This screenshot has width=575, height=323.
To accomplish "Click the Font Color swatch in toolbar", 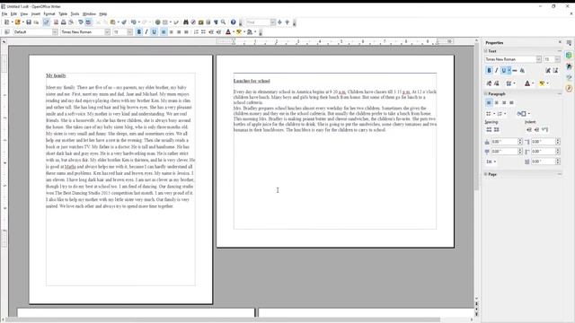I will pos(228,32).
